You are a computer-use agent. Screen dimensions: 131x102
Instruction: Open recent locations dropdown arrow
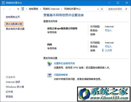14,9
